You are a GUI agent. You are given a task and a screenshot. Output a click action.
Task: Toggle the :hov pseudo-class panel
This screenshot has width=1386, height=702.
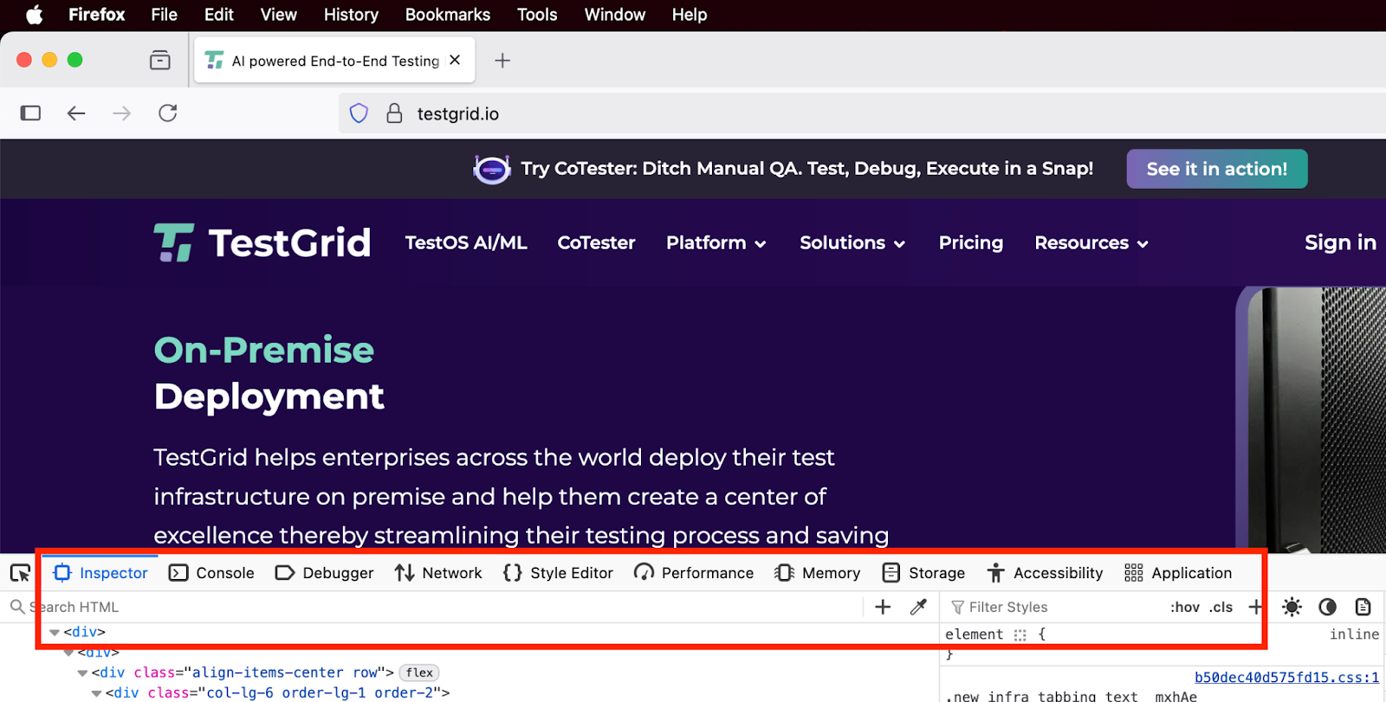tap(1184, 607)
